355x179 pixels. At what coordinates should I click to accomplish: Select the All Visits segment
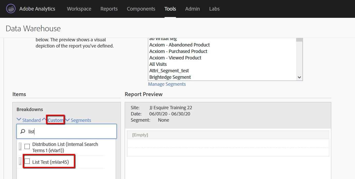[158, 64]
